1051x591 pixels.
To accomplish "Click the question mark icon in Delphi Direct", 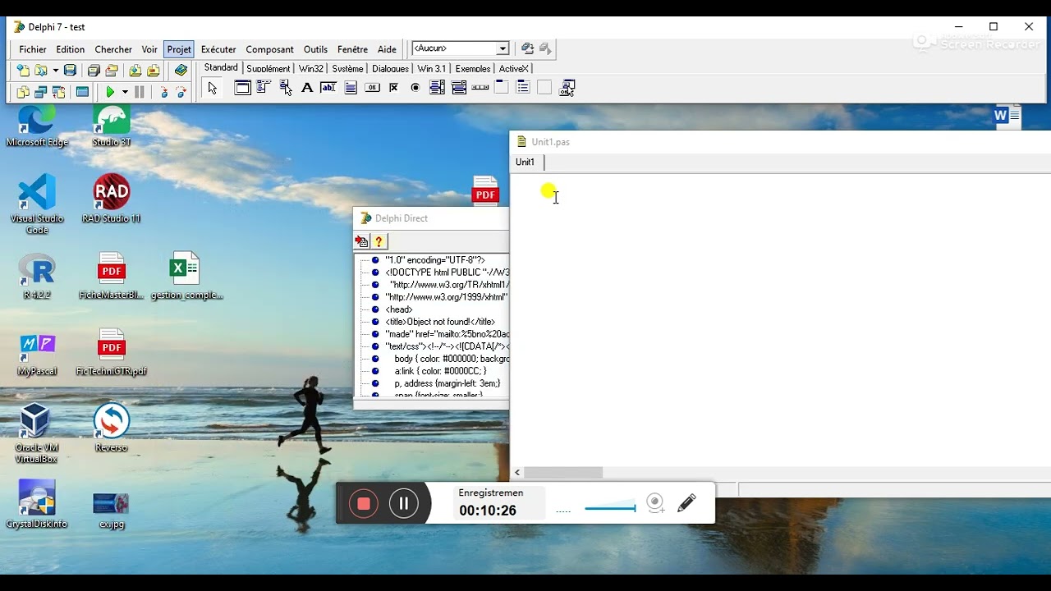I will coord(379,241).
